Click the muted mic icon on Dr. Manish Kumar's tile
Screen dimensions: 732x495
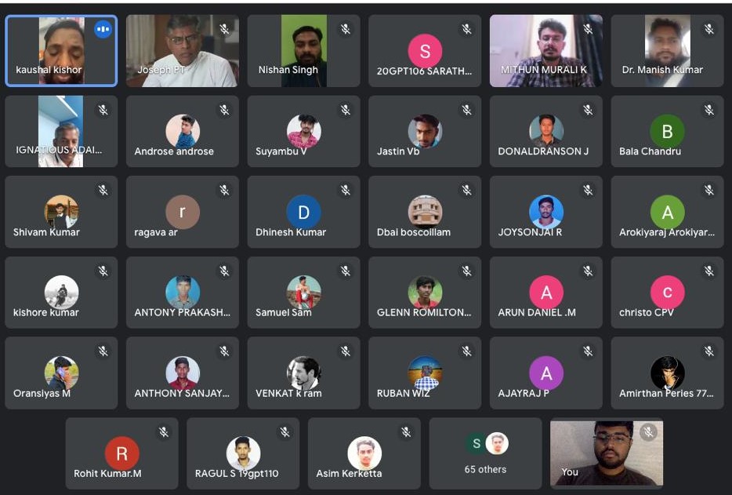point(709,30)
